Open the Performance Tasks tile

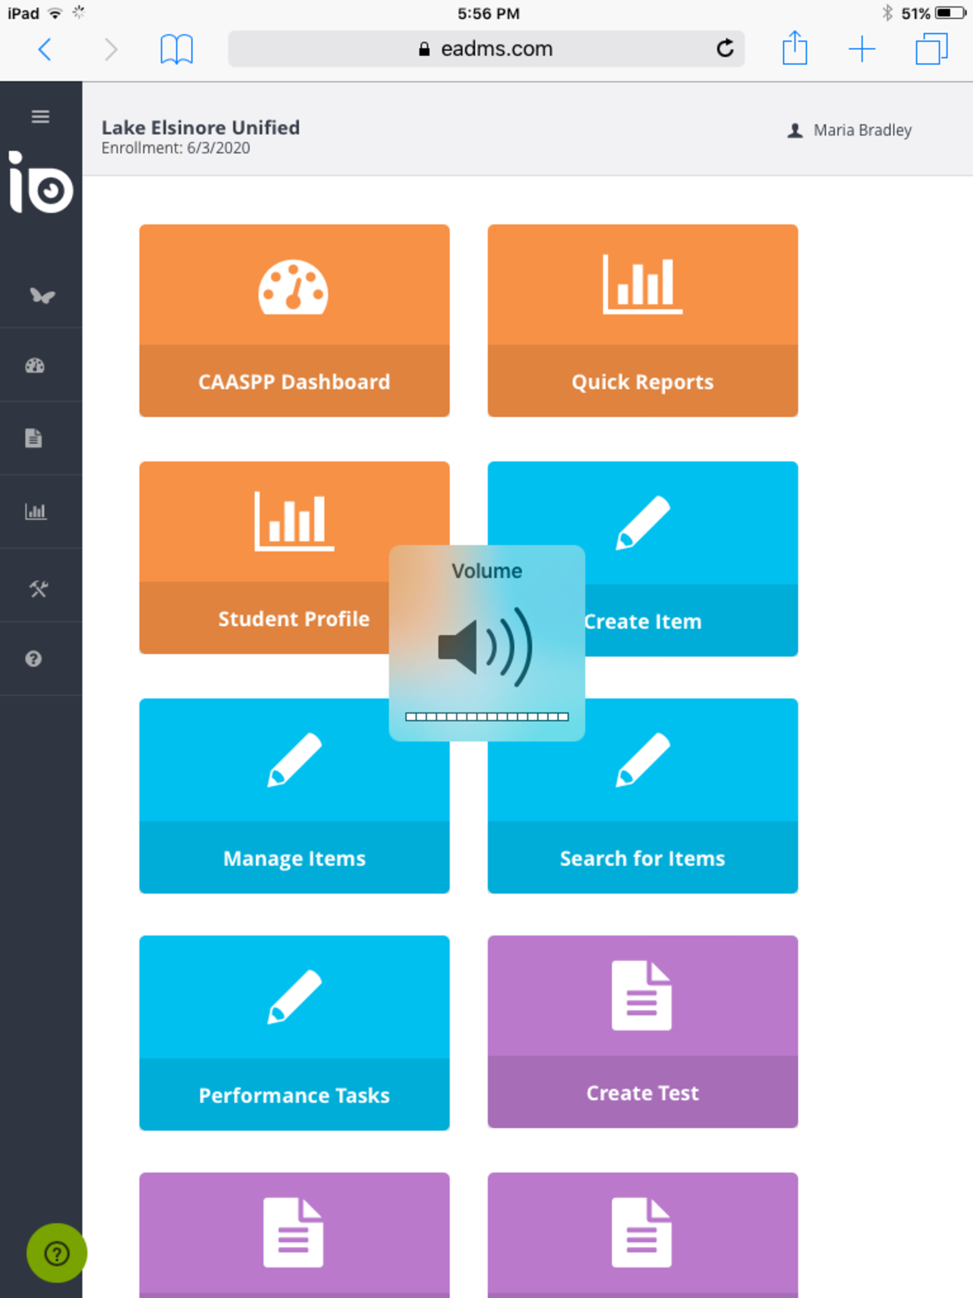click(x=294, y=1032)
